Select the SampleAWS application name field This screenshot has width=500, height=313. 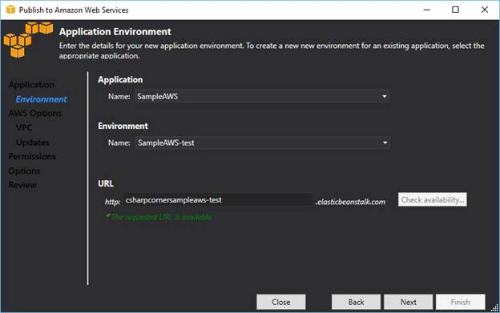coord(262,97)
